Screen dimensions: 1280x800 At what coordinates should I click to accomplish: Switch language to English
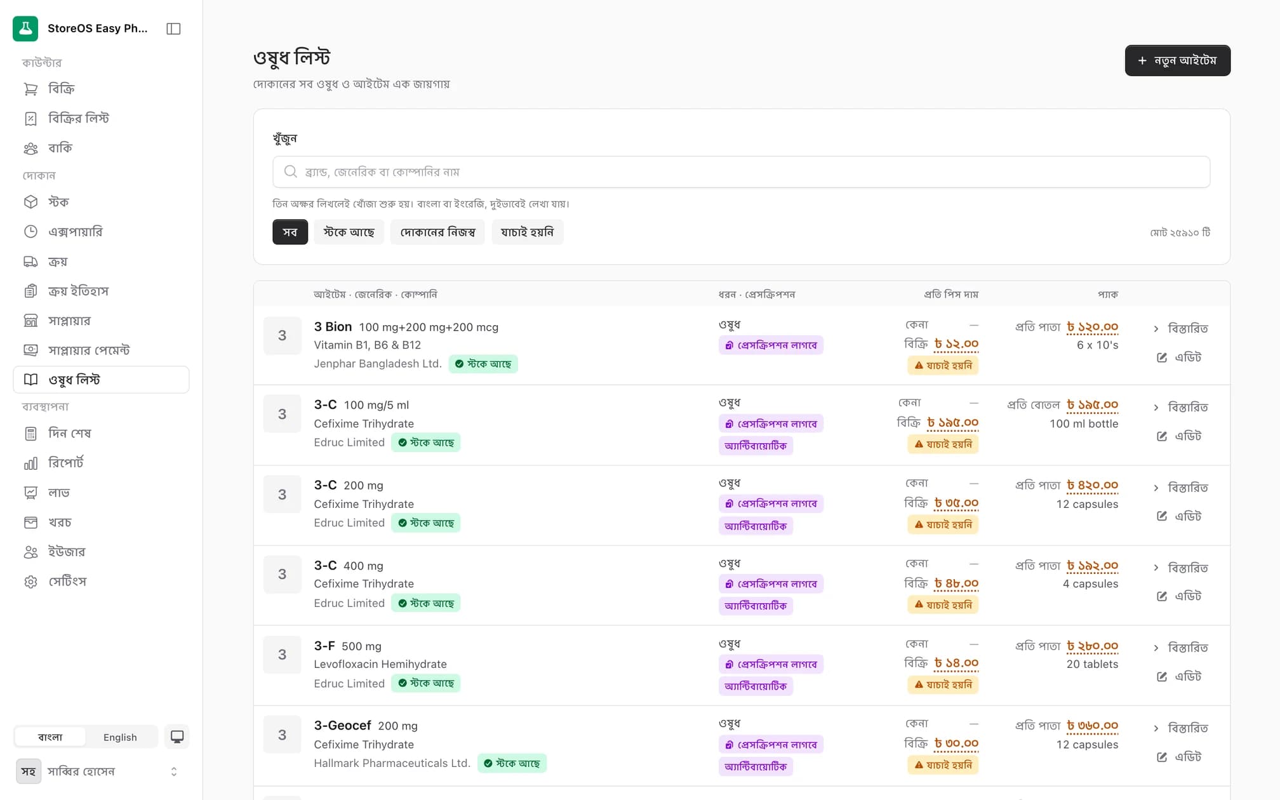coord(120,737)
